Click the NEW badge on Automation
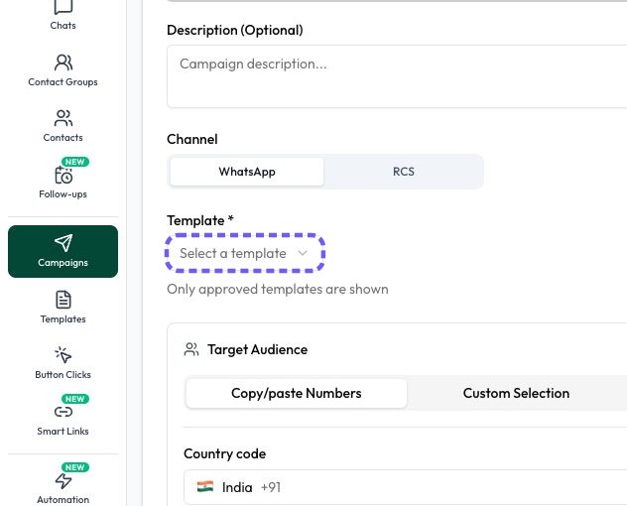 pyautogui.click(x=75, y=467)
